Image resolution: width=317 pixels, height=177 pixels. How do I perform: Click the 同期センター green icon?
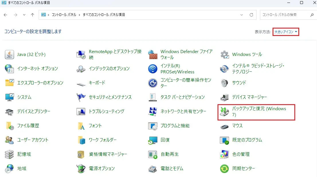pyautogui.click(x=224, y=169)
